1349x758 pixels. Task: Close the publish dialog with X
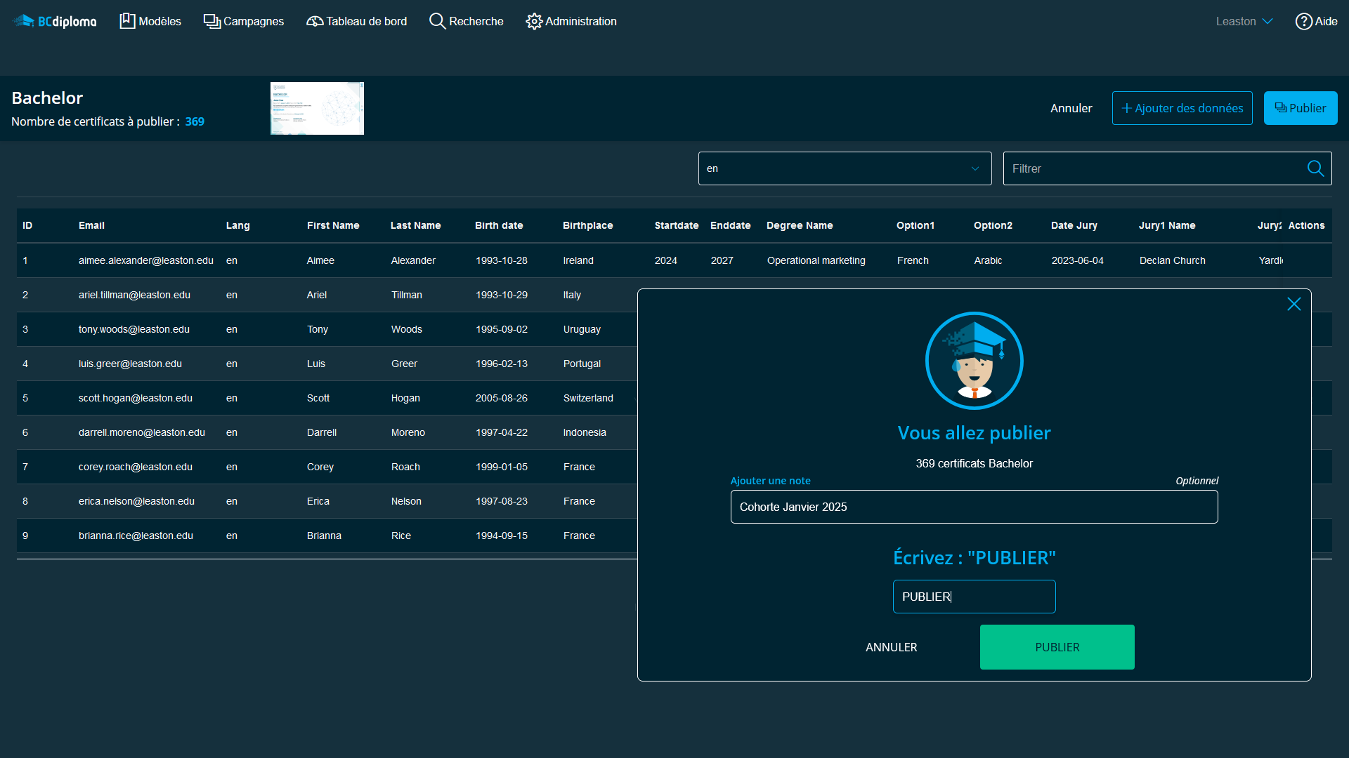coord(1293,304)
